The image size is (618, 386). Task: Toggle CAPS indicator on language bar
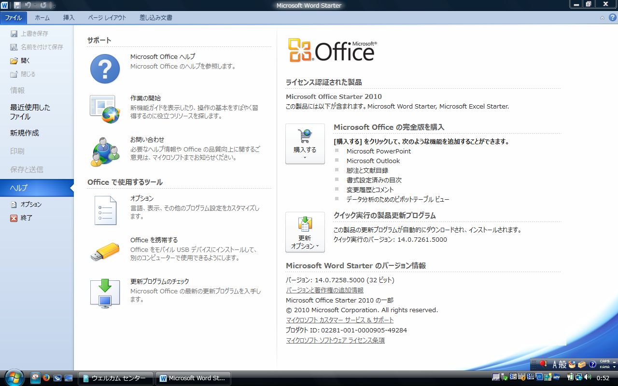click(604, 361)
